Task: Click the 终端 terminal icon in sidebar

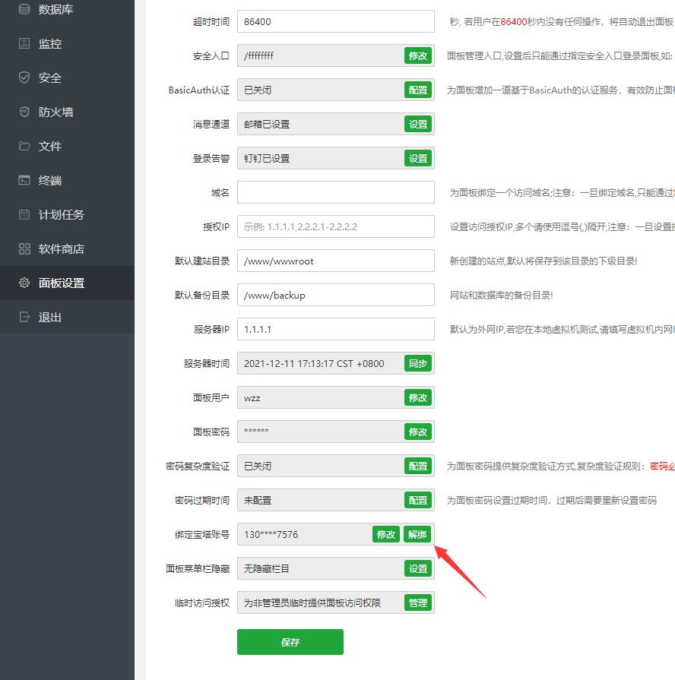Action: coord(24,180)
